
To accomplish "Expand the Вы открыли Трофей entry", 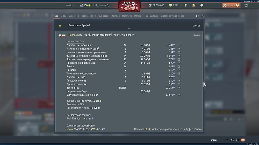I will (x=129, y=26).
